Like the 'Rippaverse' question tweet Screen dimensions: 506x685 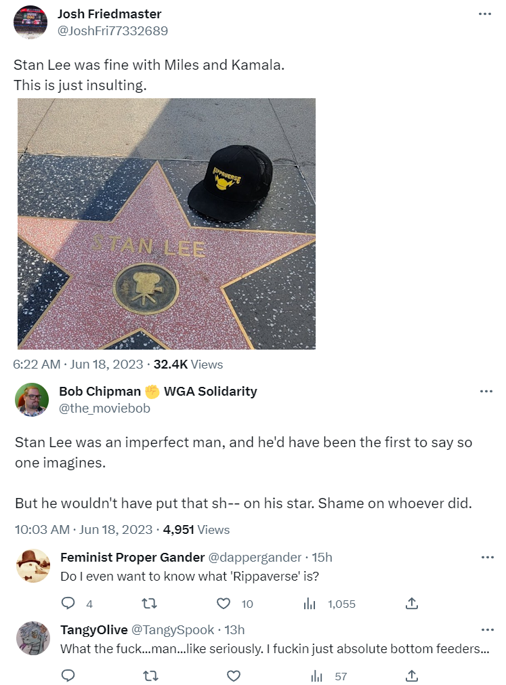click(224, 604)
